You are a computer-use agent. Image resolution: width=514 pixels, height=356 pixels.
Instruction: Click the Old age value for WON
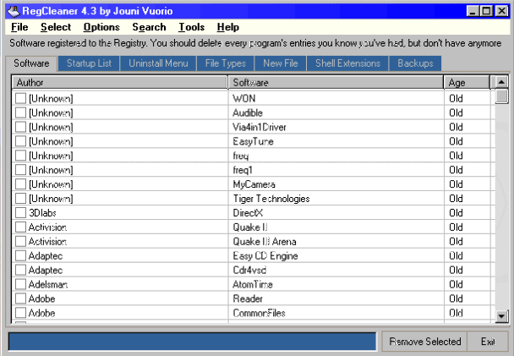click(456, 98)
